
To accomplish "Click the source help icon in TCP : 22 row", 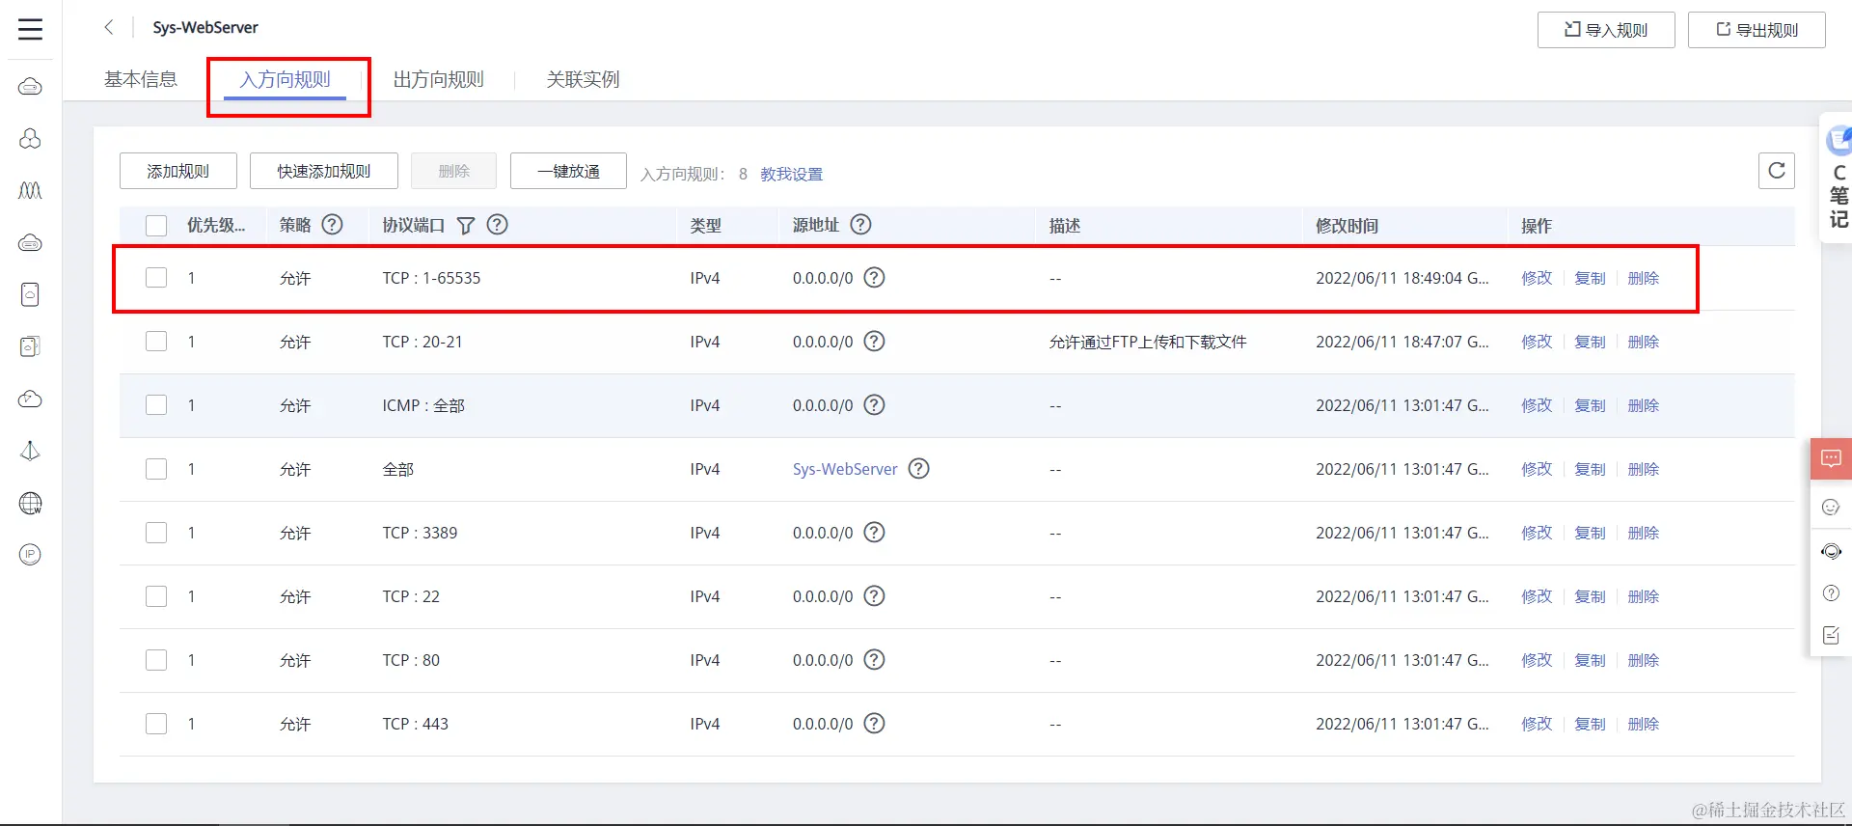I will (874, 596).
